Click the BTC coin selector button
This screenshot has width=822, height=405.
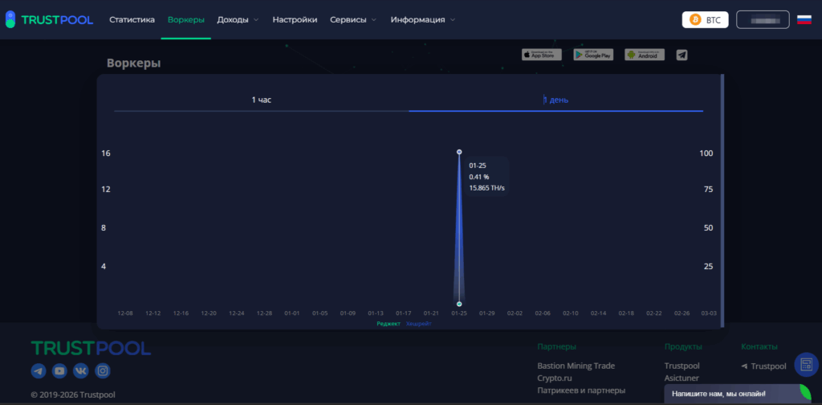(x=705, y=19)
